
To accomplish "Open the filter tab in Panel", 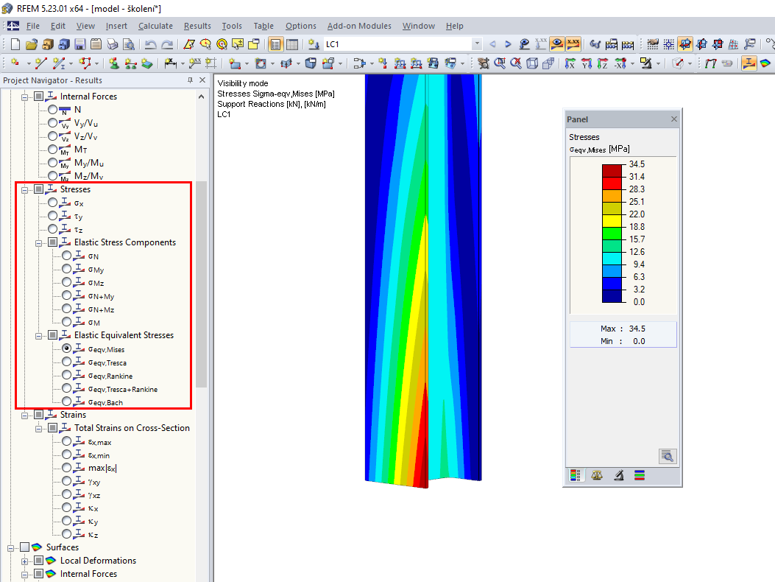I will pyautogui.click(x=640, y=476).
